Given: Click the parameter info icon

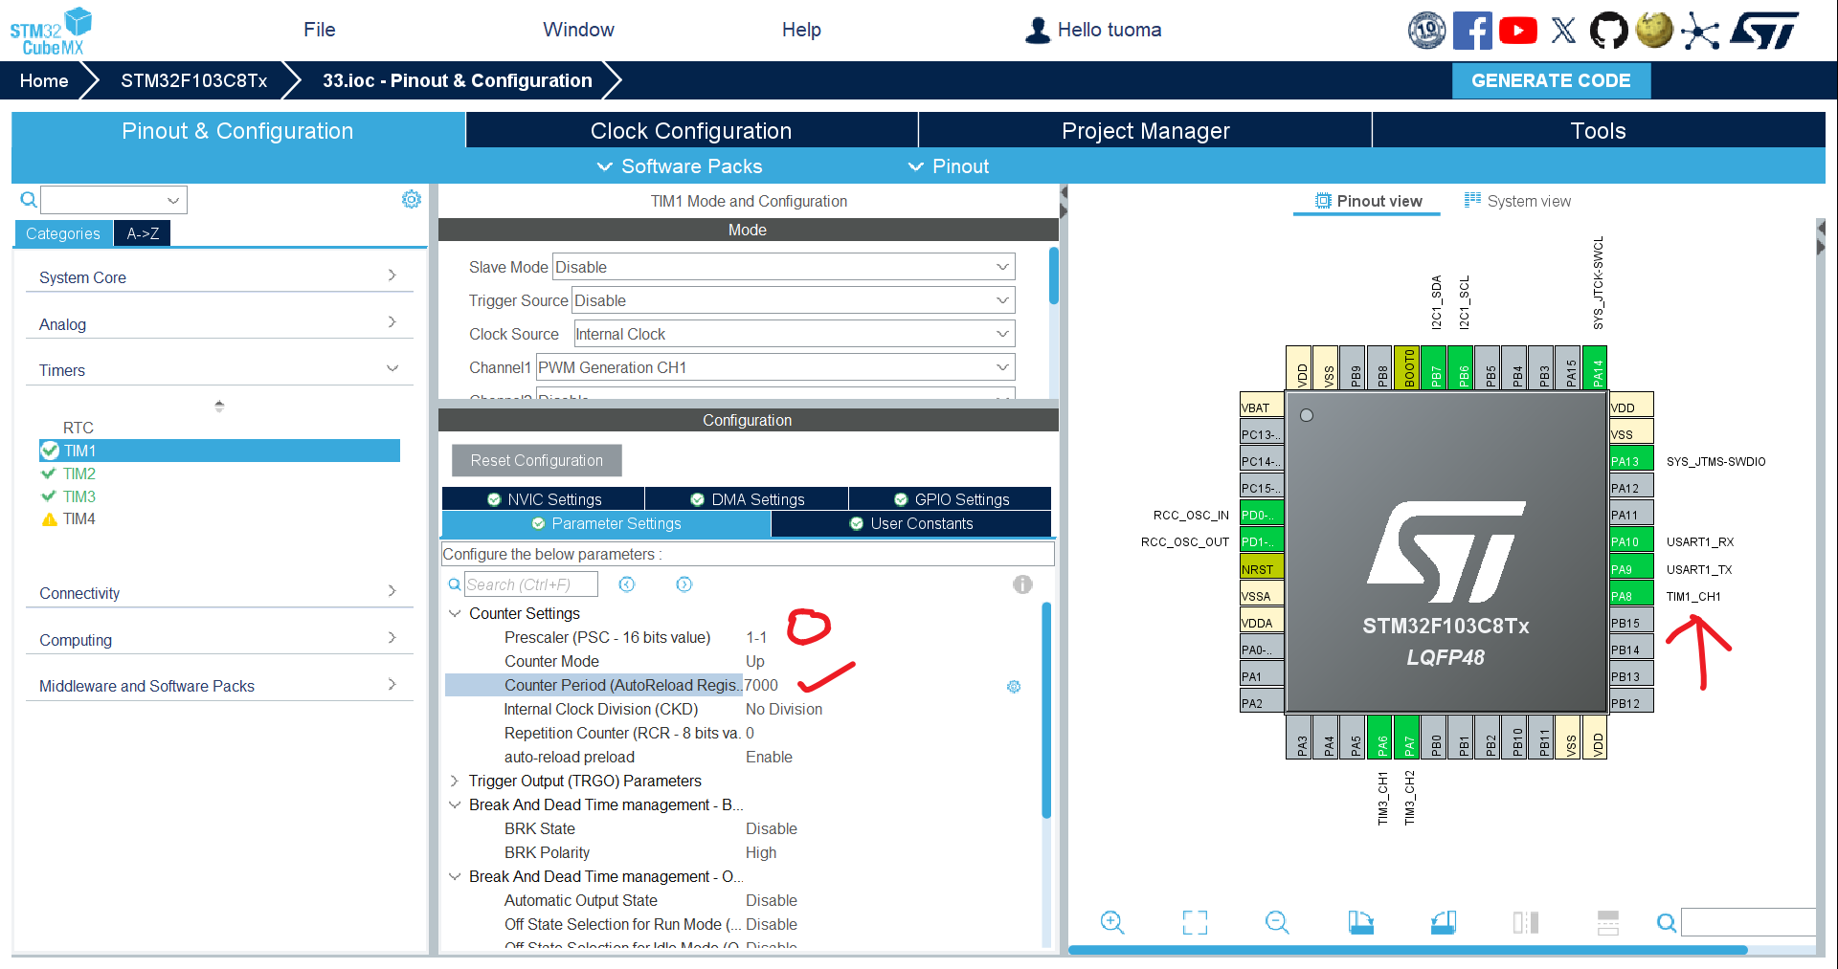Looking at the screenshot, I should (1022, 584).
